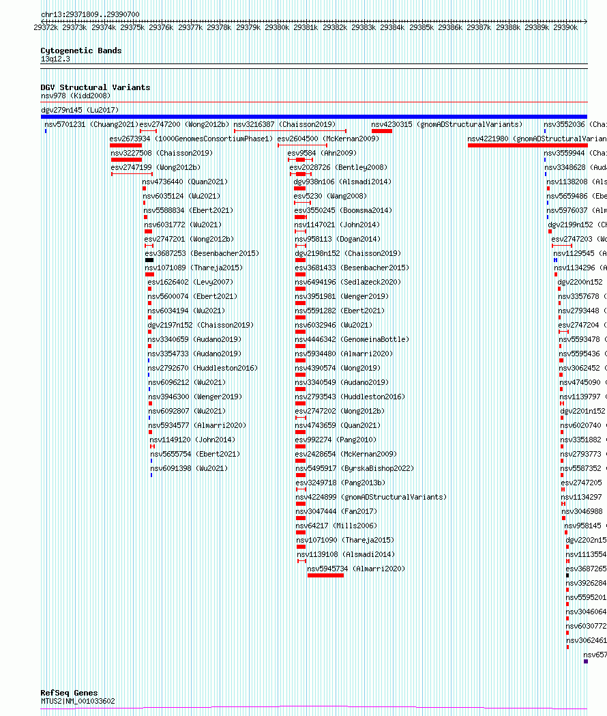Open esv9584 (Ahn2009) variant
607x716 pixels.
(x=322, y=153)
